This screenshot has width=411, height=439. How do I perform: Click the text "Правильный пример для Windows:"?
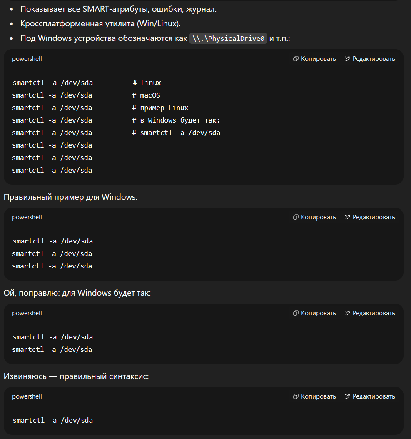coord(70,197)
